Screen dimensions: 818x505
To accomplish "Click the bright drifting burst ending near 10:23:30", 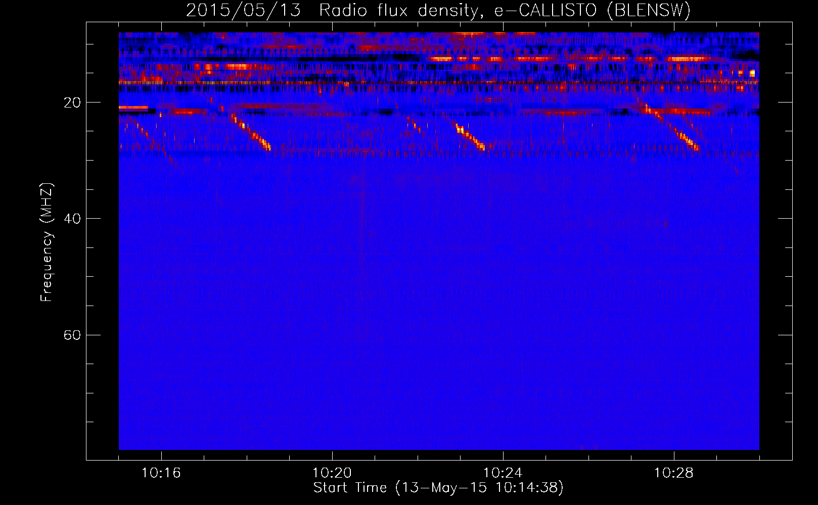I will [x=470, y=136].
